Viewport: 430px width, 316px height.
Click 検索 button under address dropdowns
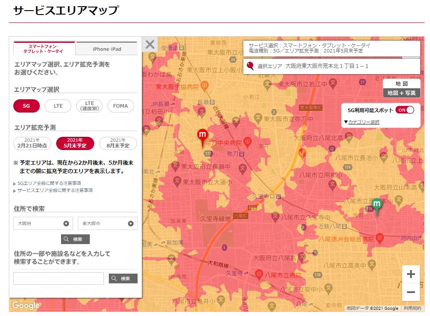point(75,239)
